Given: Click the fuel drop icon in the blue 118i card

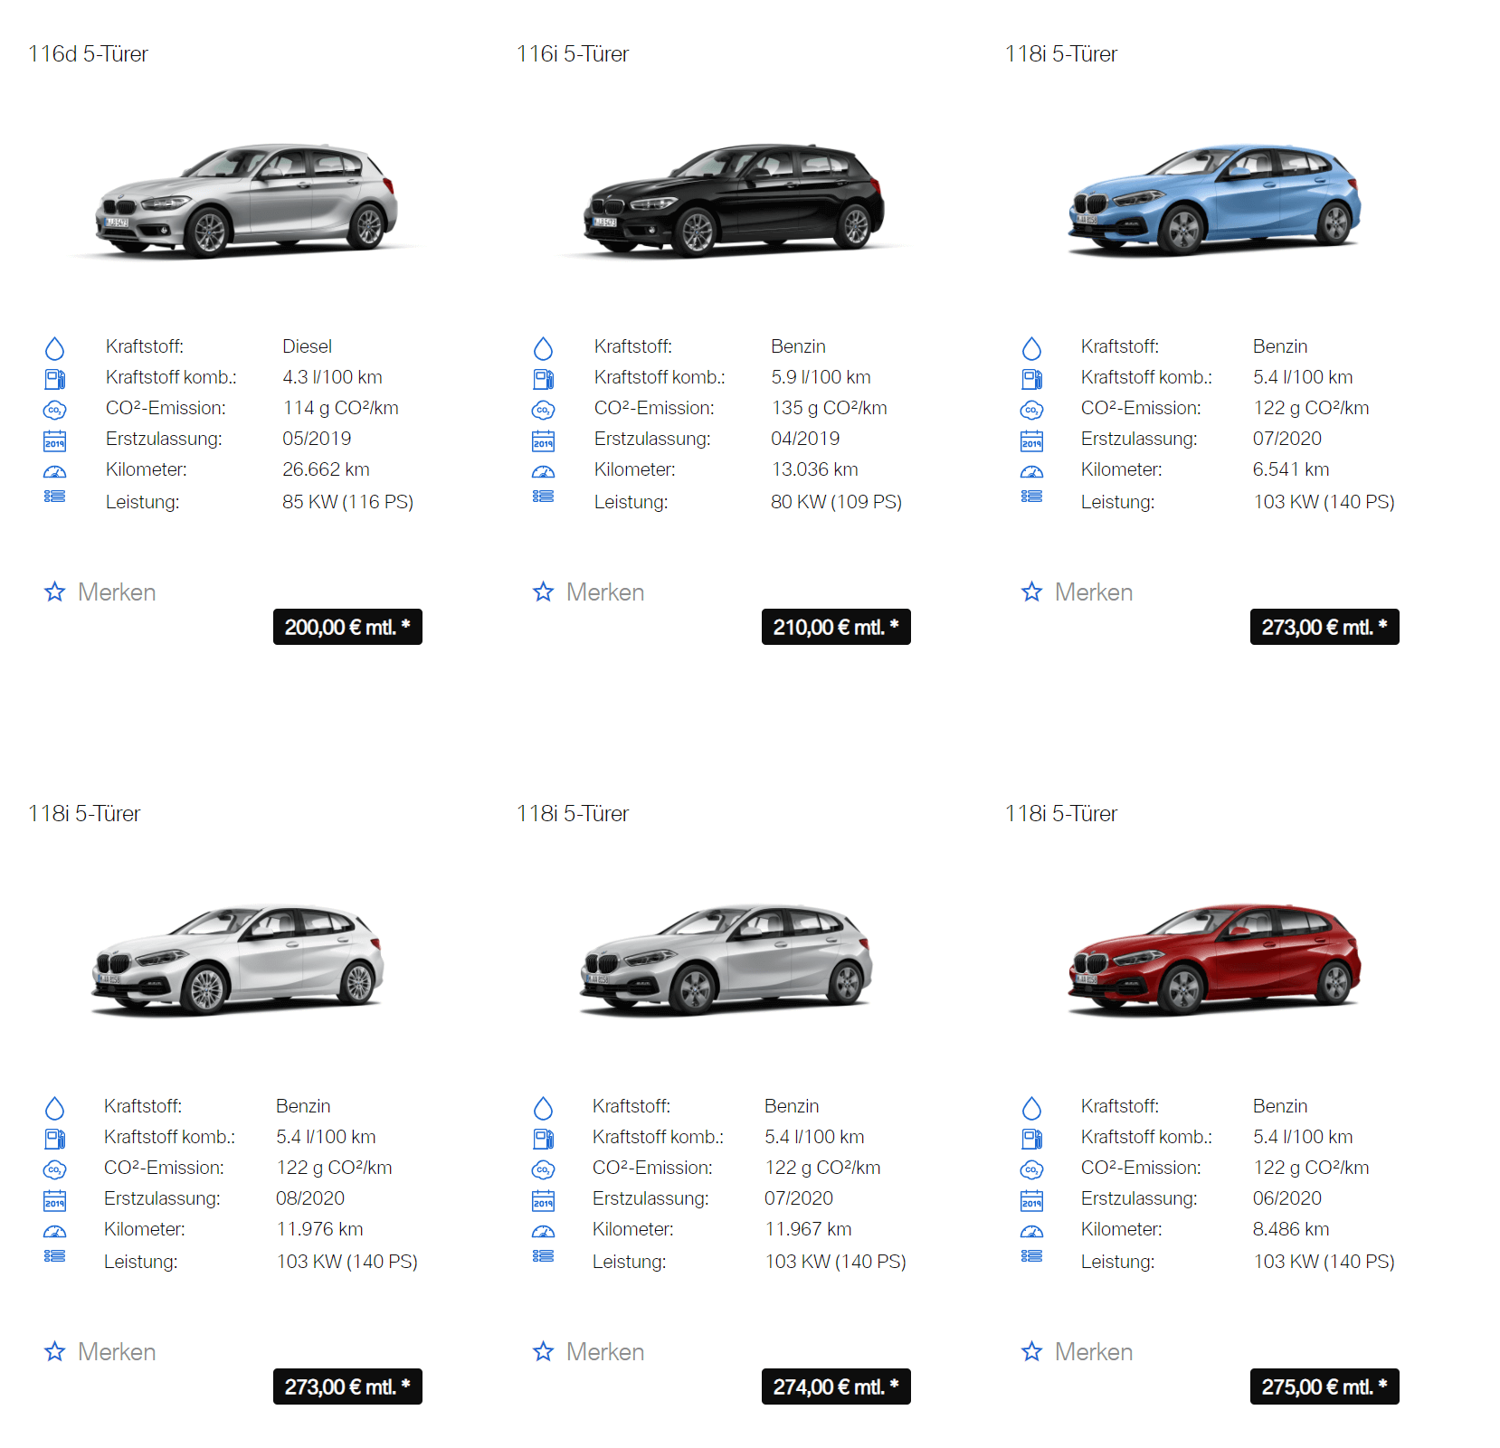Looking at the screenshot, I should click(x=1031, y=348).
